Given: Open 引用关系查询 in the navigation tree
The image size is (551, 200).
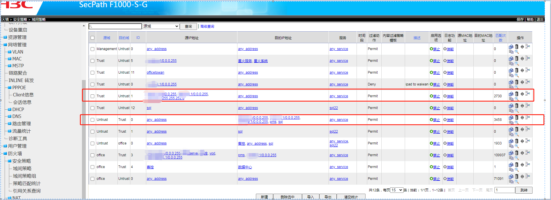Looking at the screenshot, I should click(x=27, y=191).
